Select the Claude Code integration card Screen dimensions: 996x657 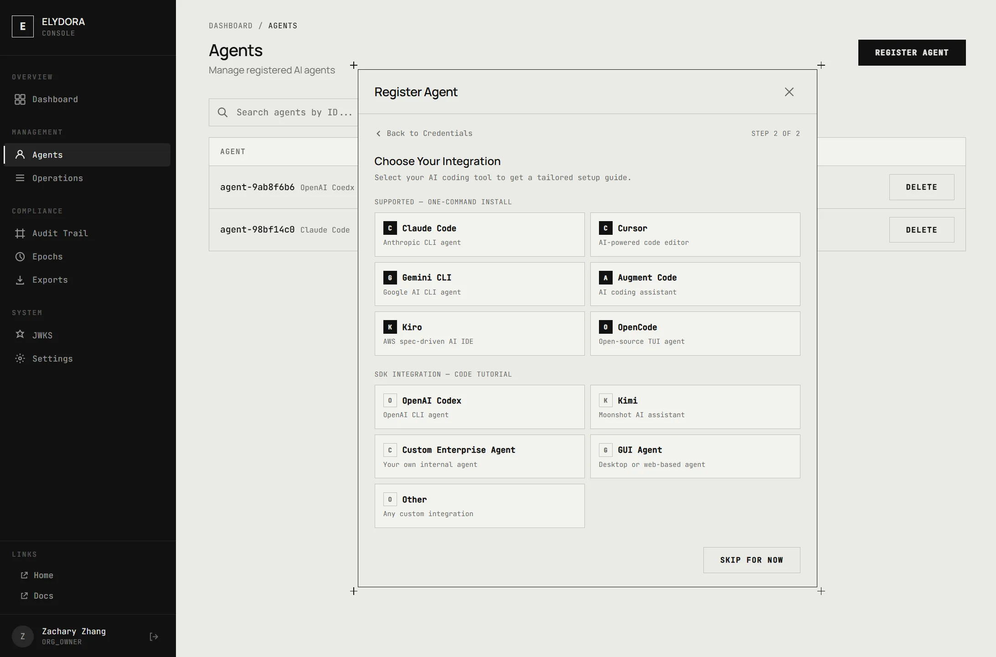(x=479, y=234)
